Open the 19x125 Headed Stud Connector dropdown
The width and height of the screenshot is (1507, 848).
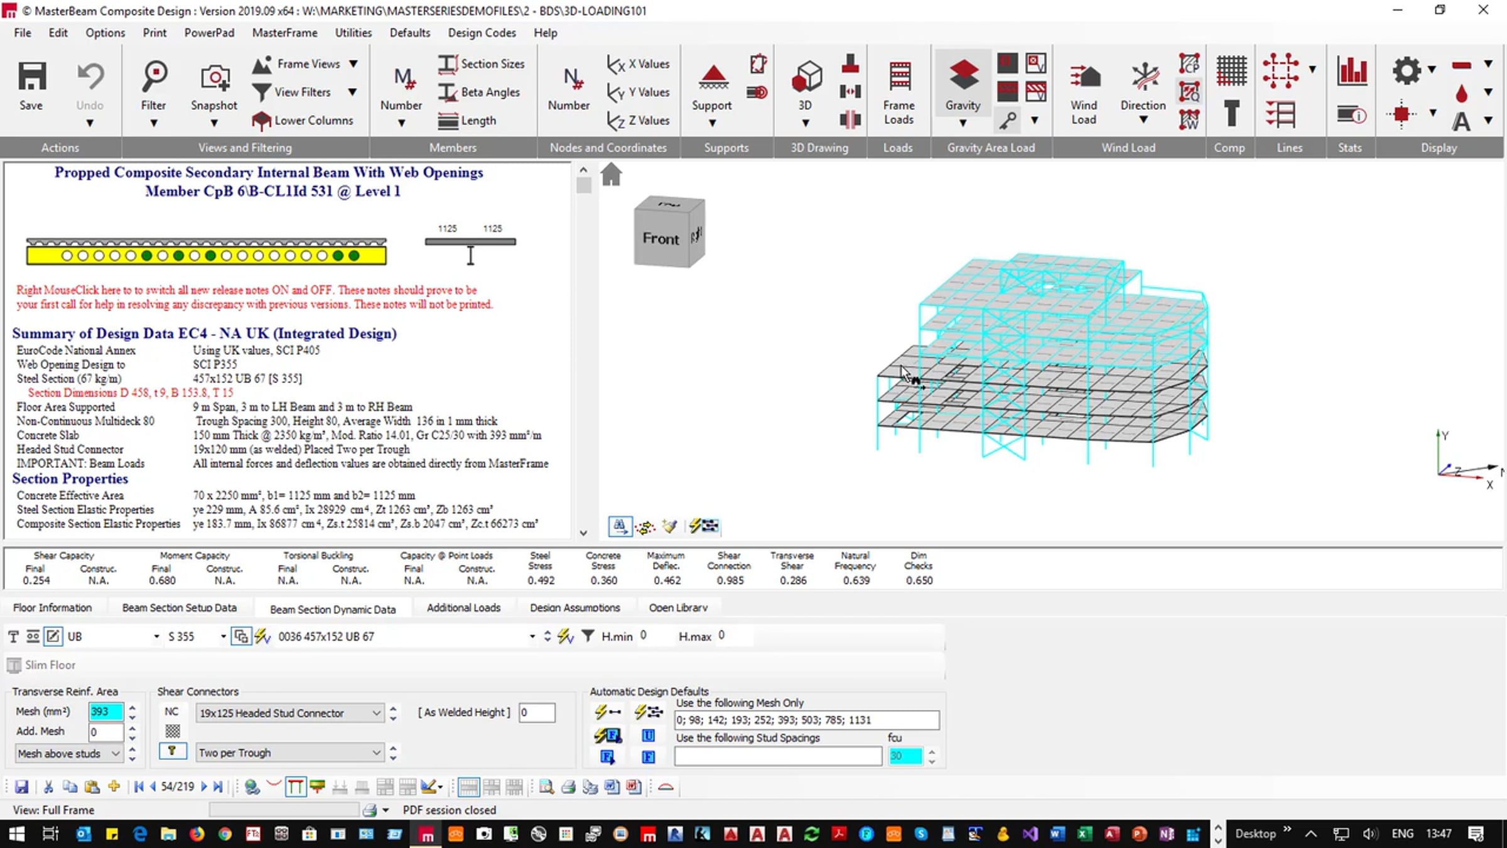(375, 713)
